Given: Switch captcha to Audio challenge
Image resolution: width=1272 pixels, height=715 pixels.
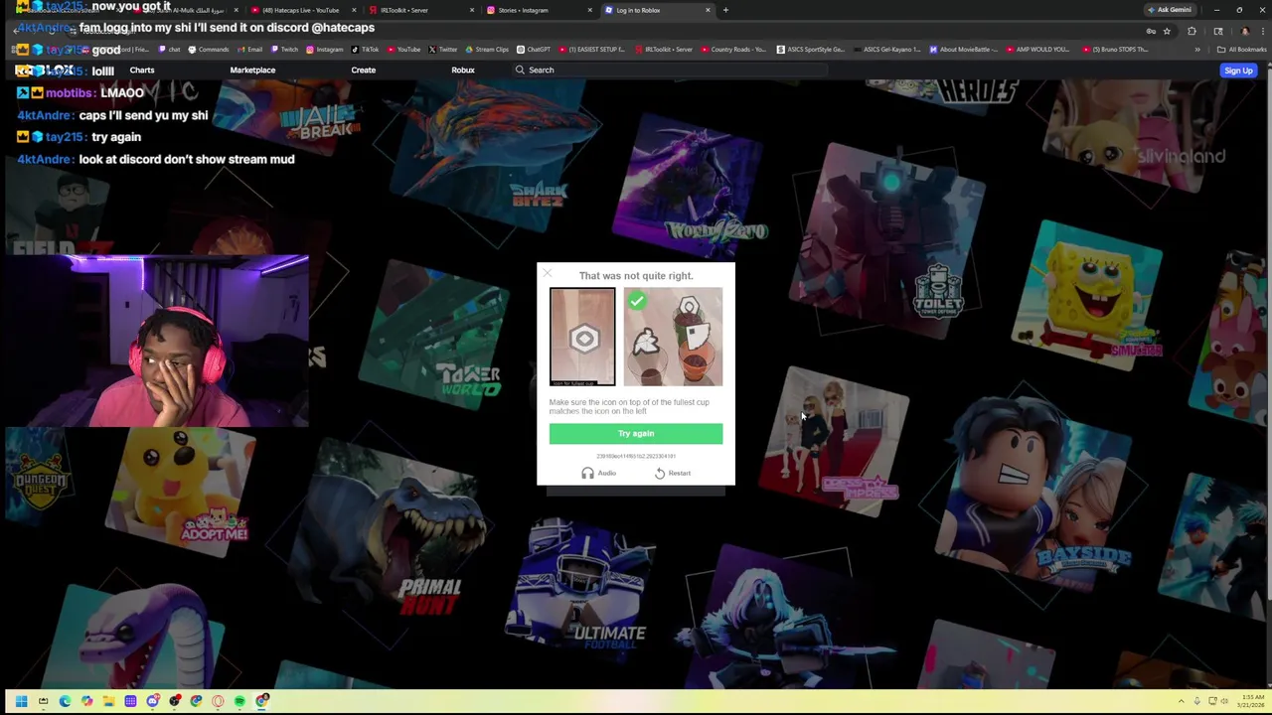Looking at the screenshot, I should [x=599, y=473].
